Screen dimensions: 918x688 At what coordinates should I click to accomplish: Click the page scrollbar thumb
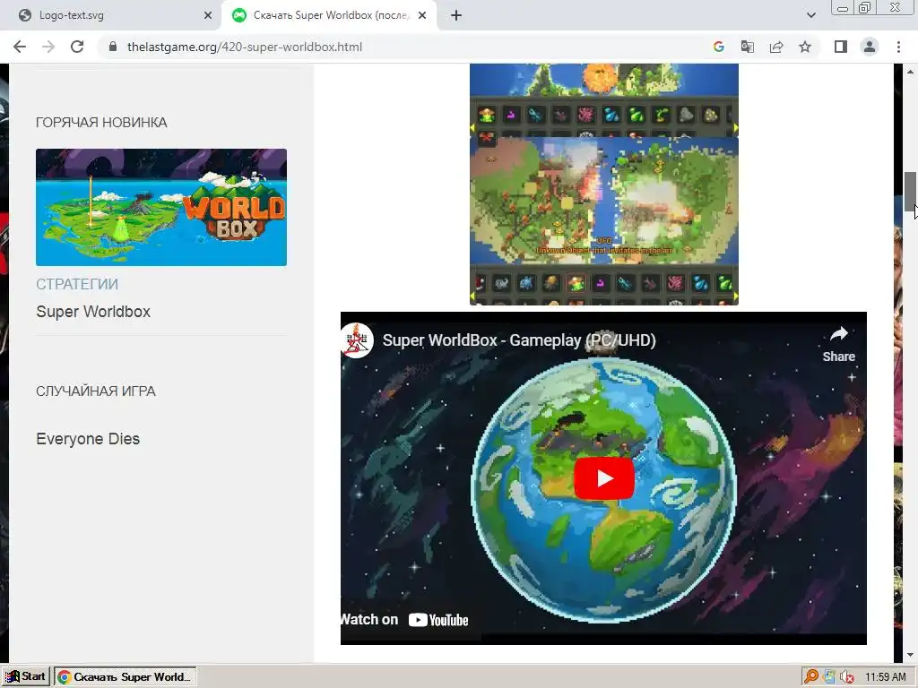coord(910,192)
